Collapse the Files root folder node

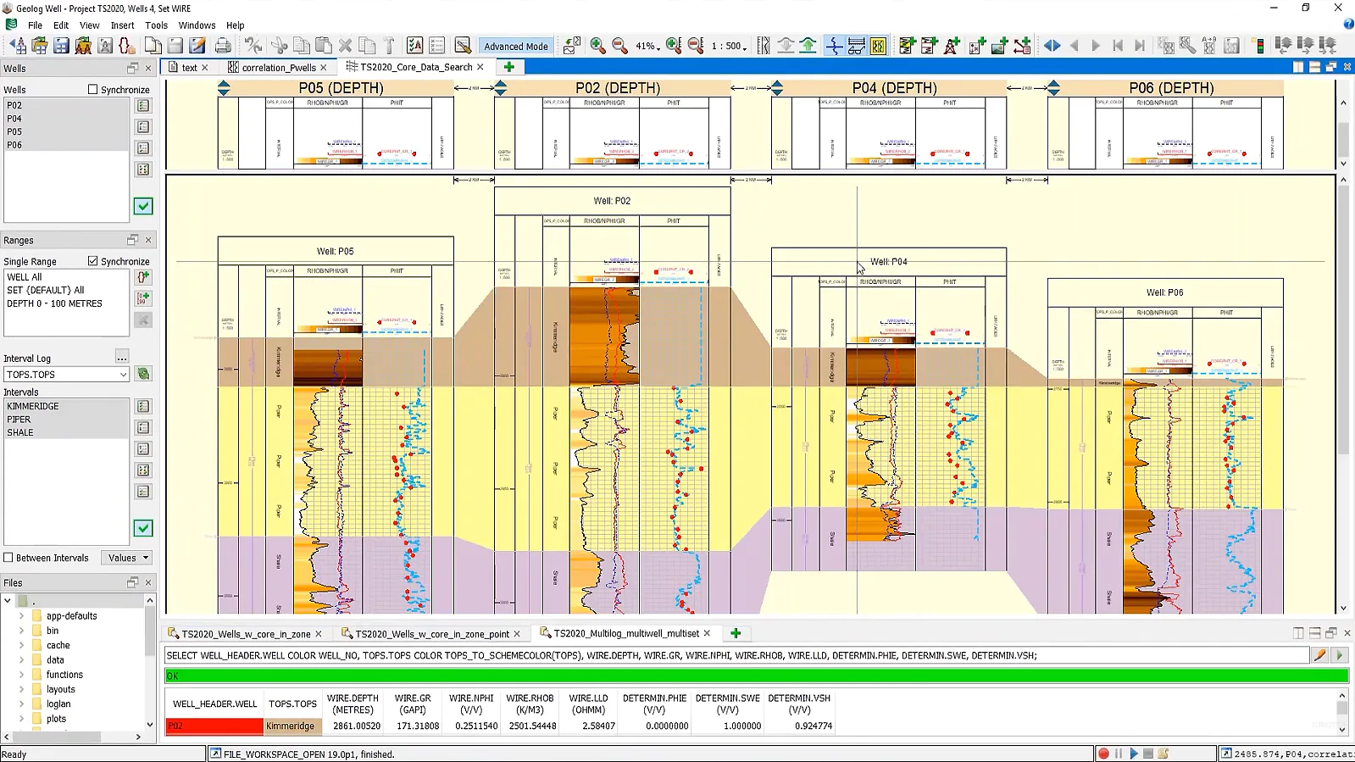8,600
